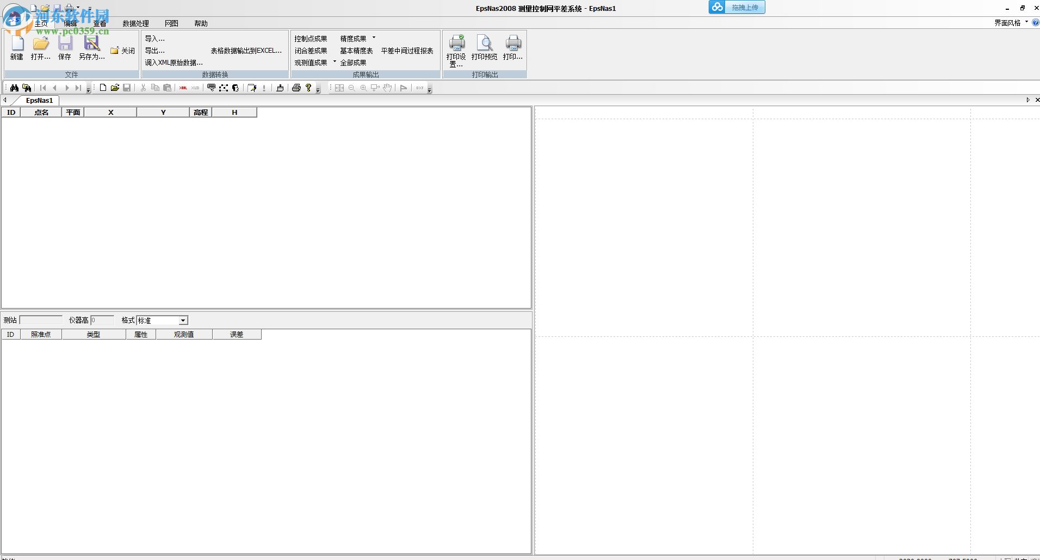This screenshot has height=560, width=1040.
Task: Click the head silhouette toolbar icon
Action: [x=236, y=88]
